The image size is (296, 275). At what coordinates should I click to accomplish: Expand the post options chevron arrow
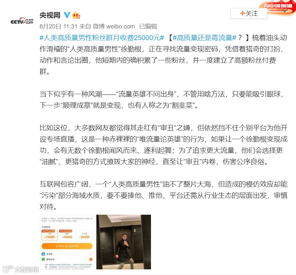pos(284,11)
